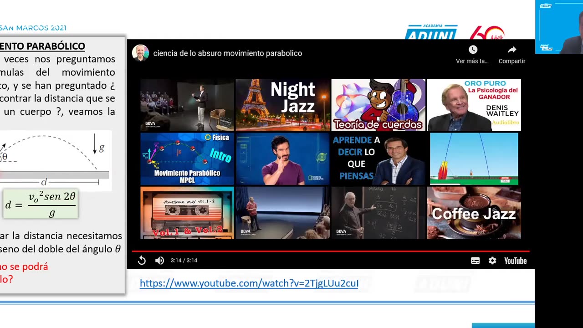Screen dimensions: 583x328
Task: Play the Teoría de cuerdas suggested video
Action: (378, 105)
